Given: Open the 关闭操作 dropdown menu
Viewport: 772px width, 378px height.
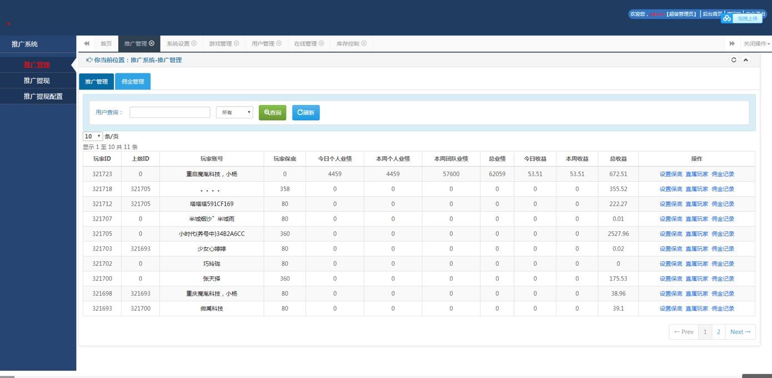Looking at the screenshot, I should pos(756,43).
